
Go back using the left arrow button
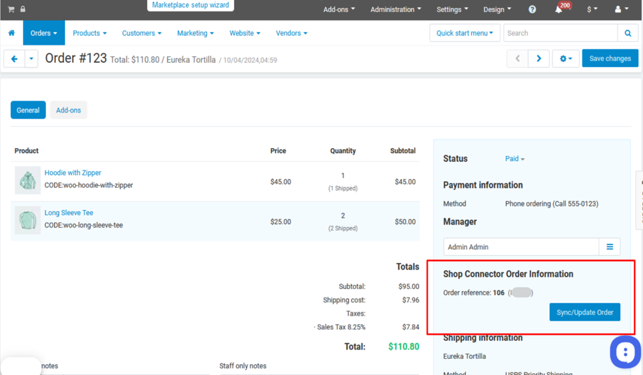14,58
